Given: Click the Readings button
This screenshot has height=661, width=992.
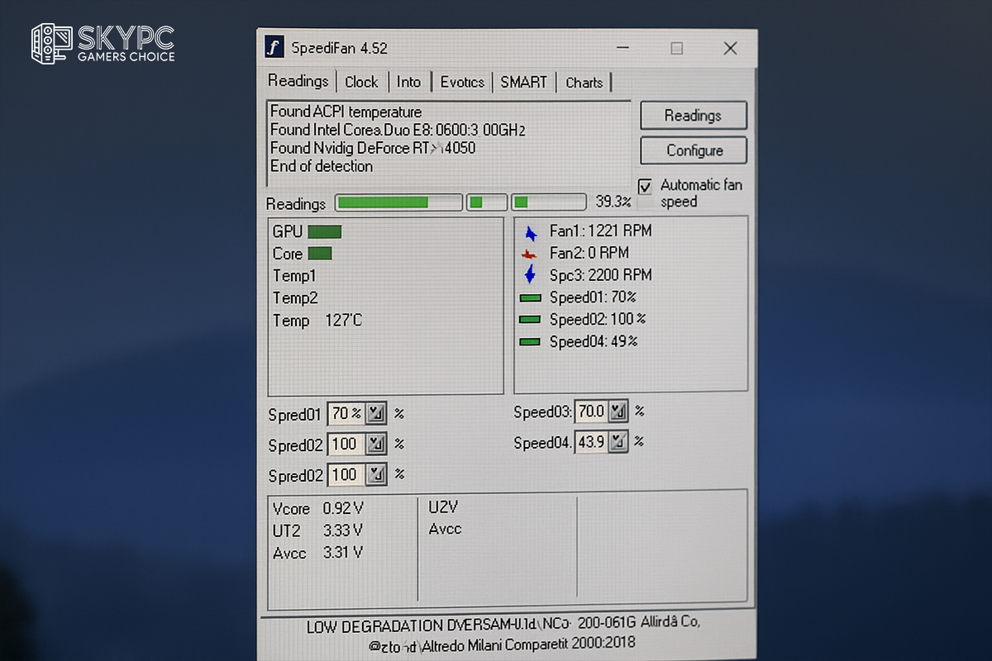Looking at the screenshot, I should pos(694,116).
